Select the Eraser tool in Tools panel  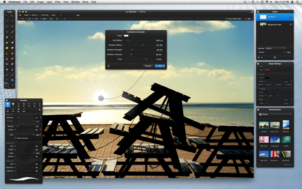point(7,37)
